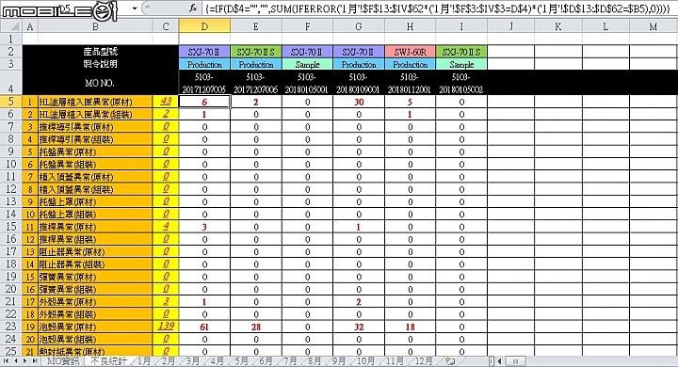The image size is (678, 367).
Task: Go to the previous sheet tab arrow
Action: (16, 361)
